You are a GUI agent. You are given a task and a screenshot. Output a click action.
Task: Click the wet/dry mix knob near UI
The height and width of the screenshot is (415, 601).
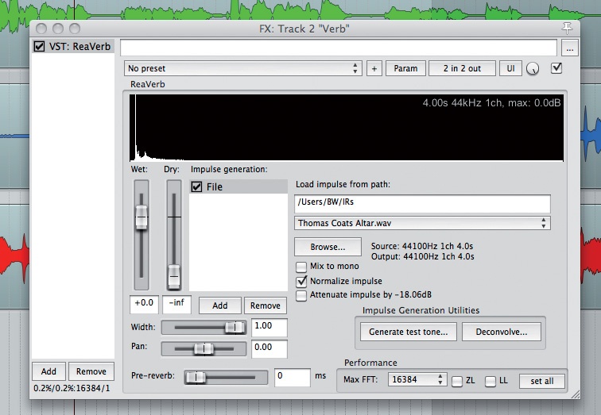(x=533, y=69)
